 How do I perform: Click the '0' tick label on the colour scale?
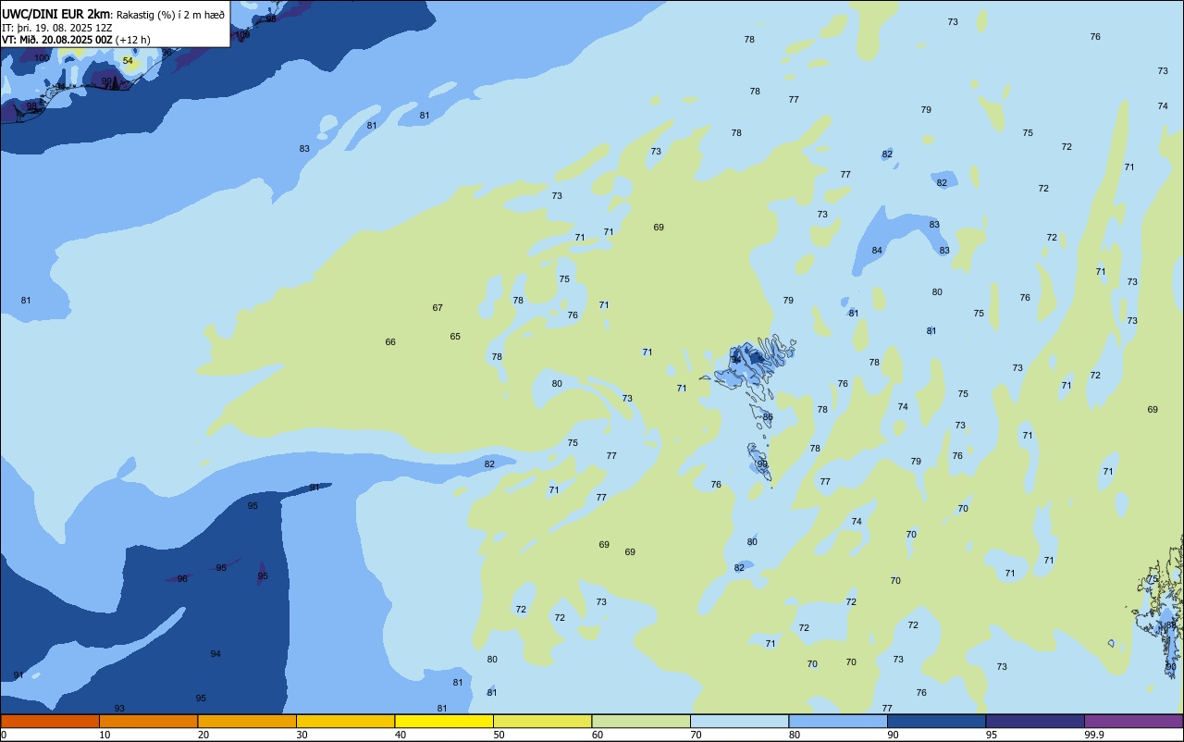point(4,735)
